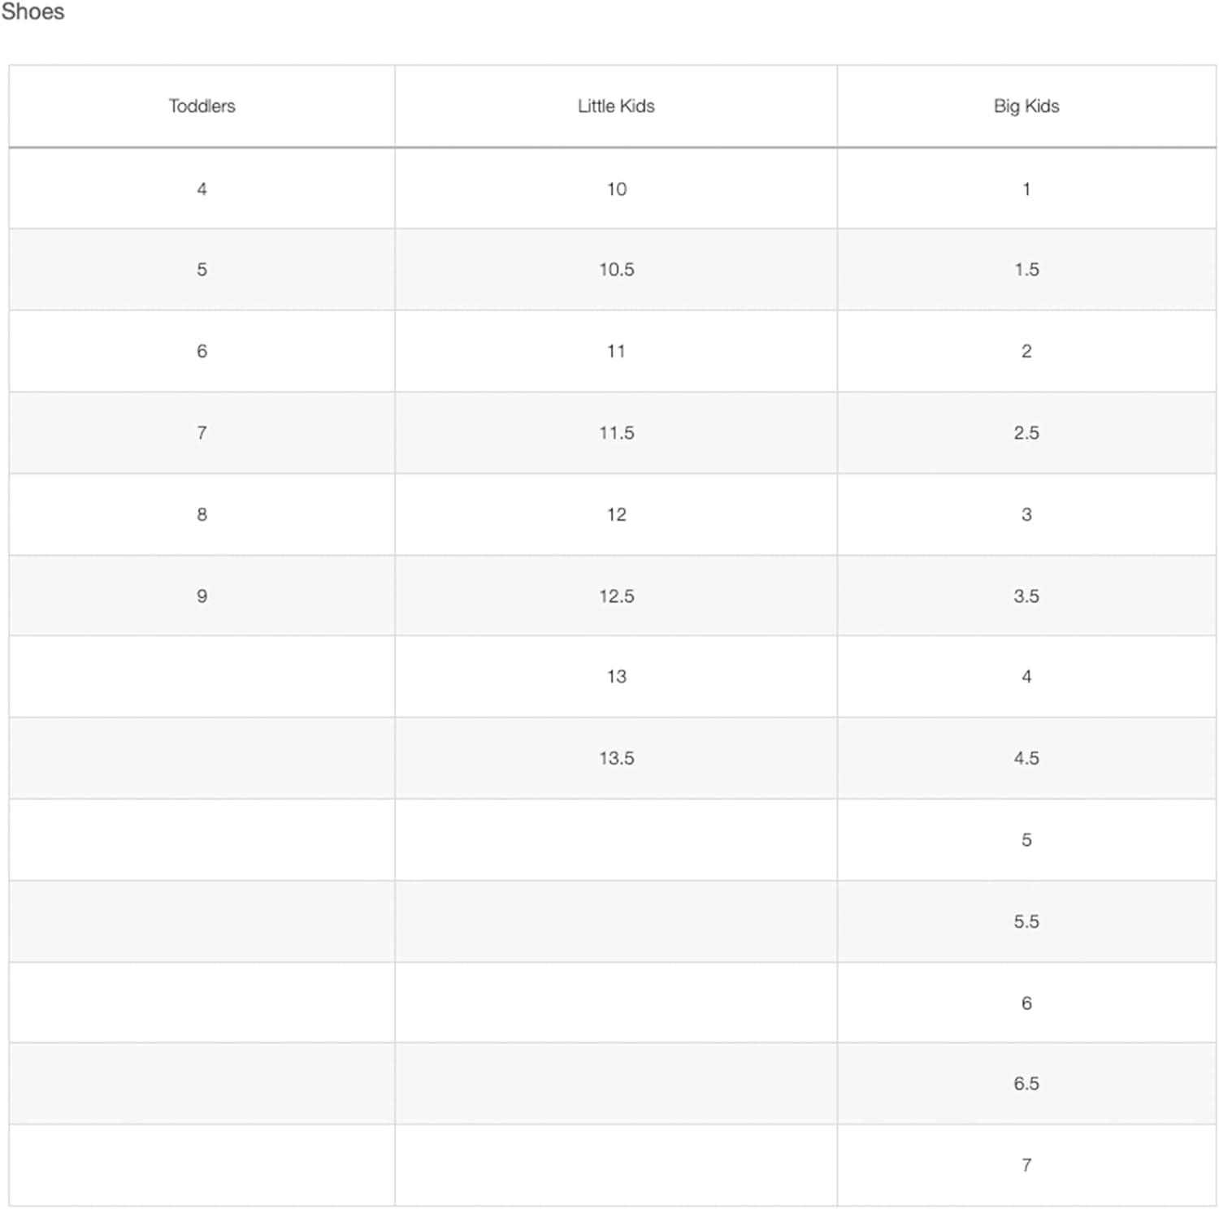Click Big Kids size 5.5
Image resolution: width=1219 pixels, height=1209 pixels.
pyautogui.click(x=1026, y=921)
